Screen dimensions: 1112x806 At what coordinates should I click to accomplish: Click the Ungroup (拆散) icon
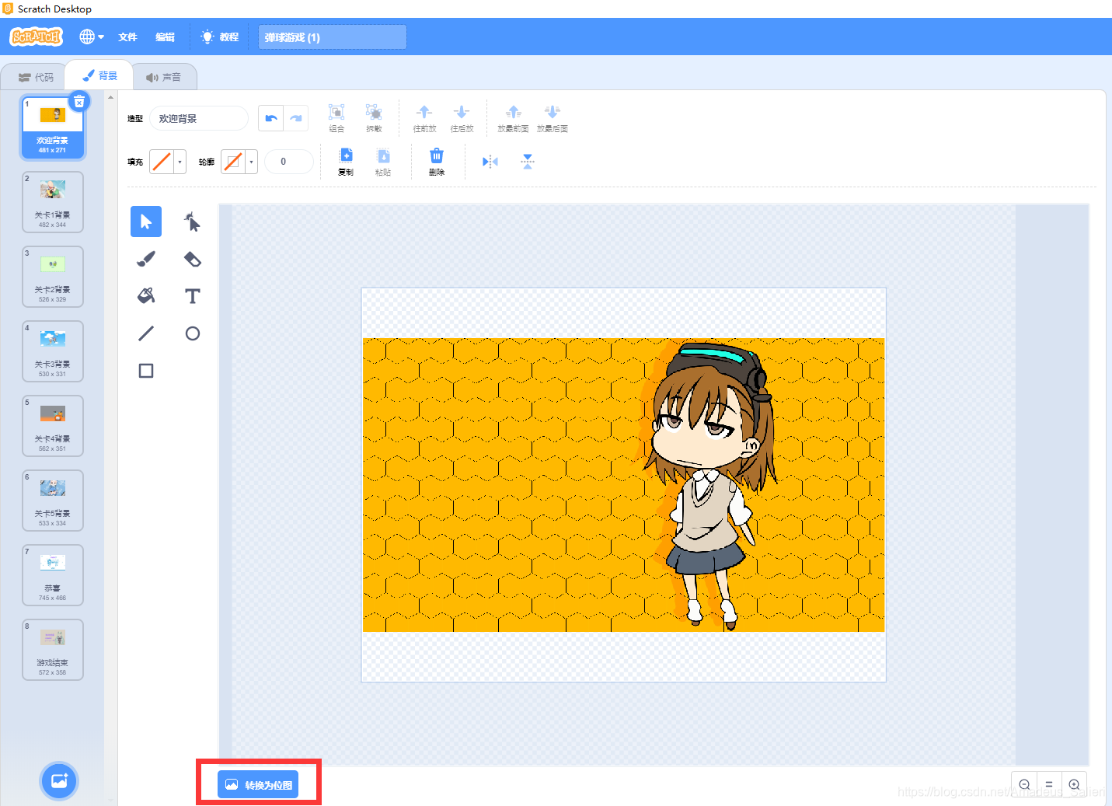click(374, 118)
